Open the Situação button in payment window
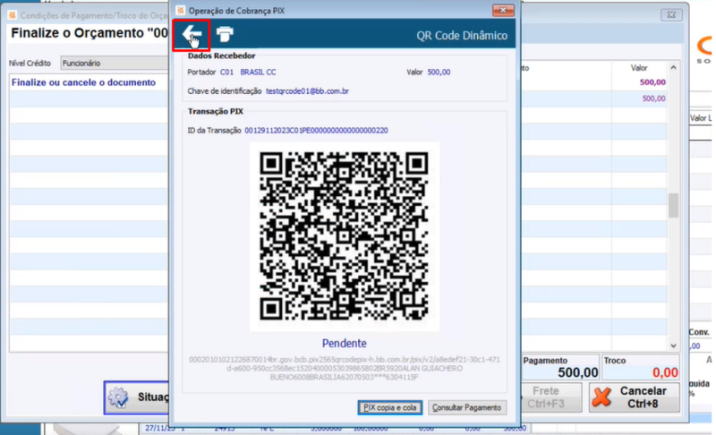The image size is (716, 435). coord(137,397)
